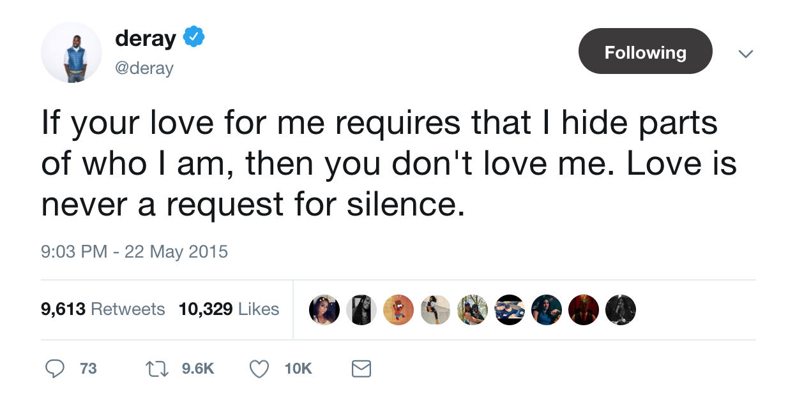Screen dimensions: 788x417
Task: Open liker avatar with orange cartoon character
Action: [398, 310]
